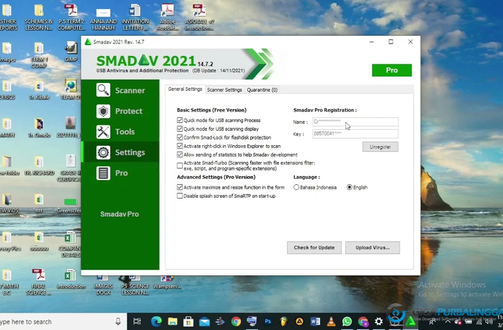503x330 pixels.
Task: Click the Smadav icon in taskbar
Action: 410,321
